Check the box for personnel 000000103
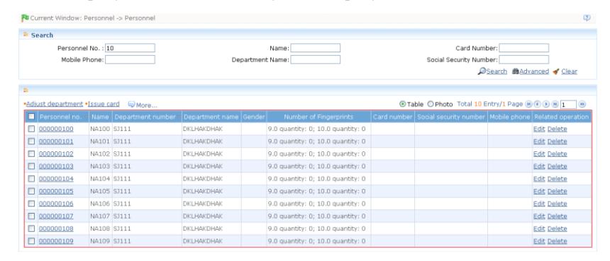 31,166
